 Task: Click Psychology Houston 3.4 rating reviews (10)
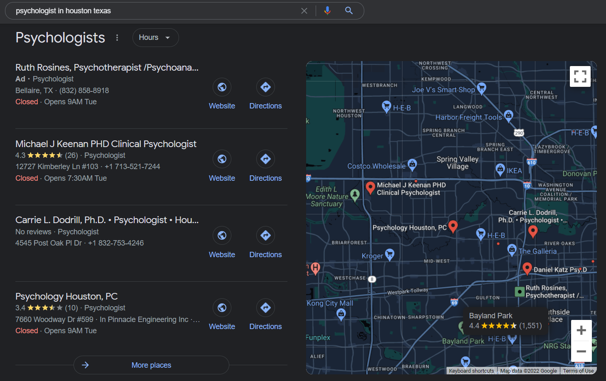click(47, 308)
